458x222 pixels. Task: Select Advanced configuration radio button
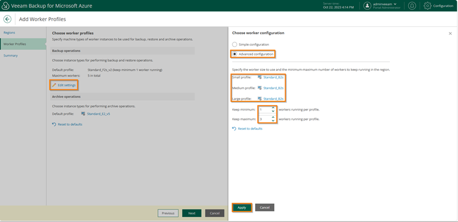click(x=234, y=54)
